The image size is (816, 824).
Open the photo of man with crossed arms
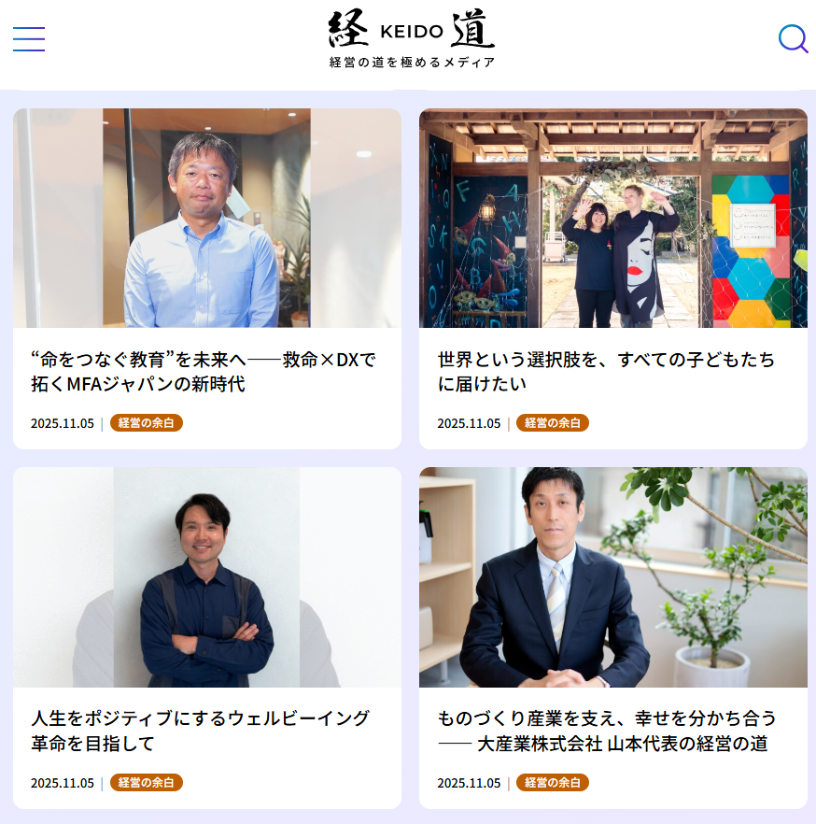(x=207, y=577)
